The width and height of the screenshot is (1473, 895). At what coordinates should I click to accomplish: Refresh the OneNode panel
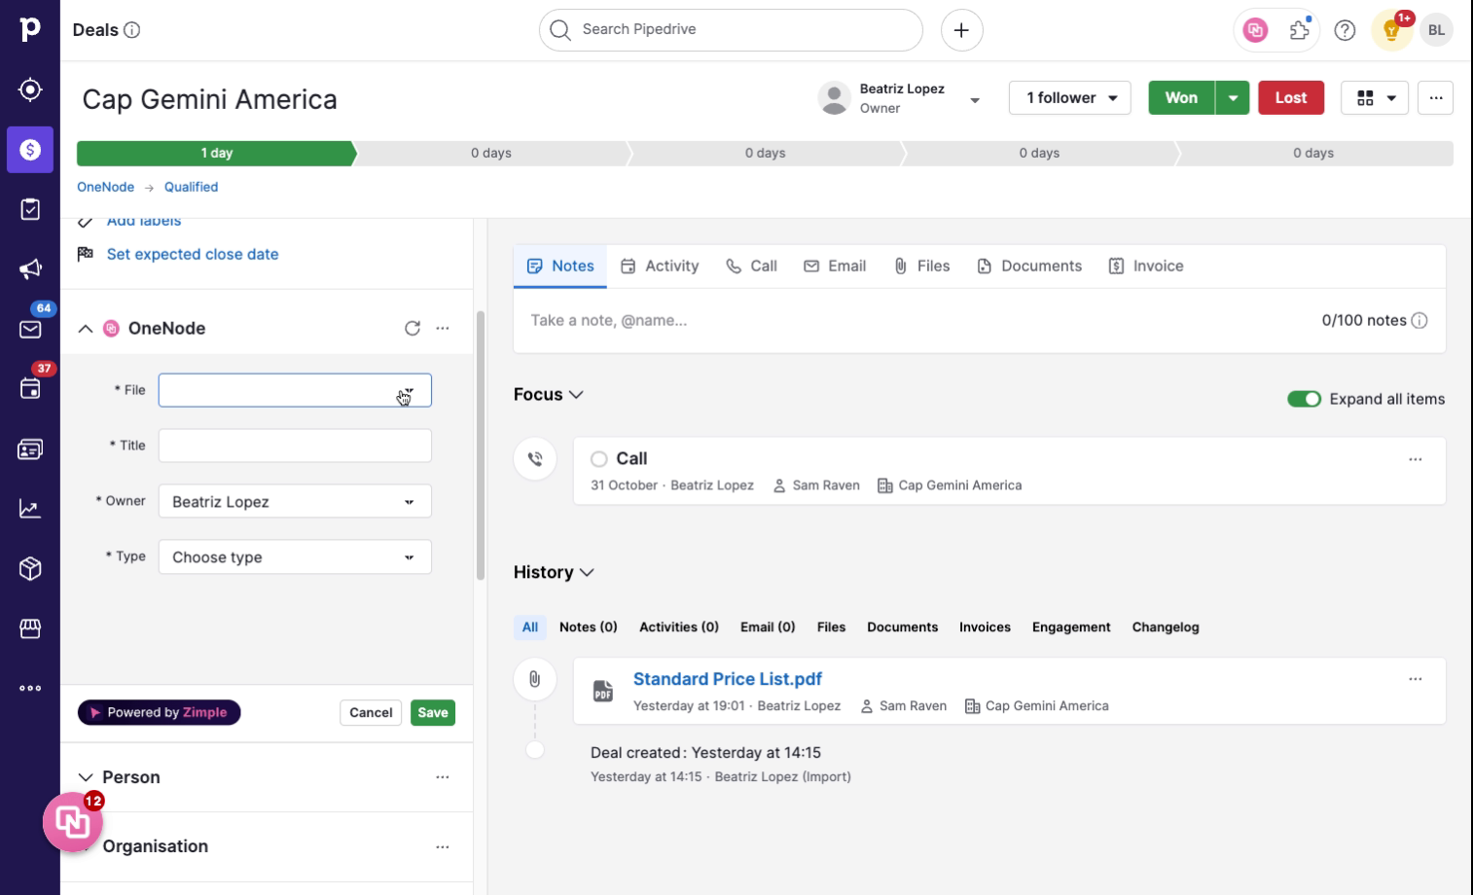tap(413, 328)
